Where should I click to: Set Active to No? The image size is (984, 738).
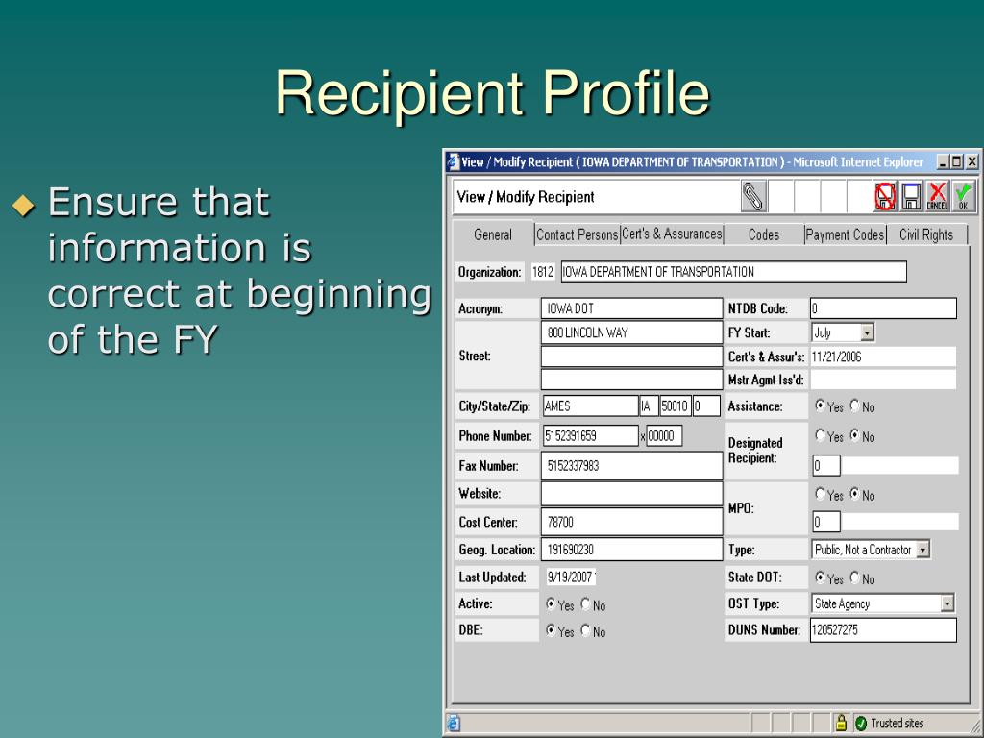pyautogui.click(x=585, y=604)
